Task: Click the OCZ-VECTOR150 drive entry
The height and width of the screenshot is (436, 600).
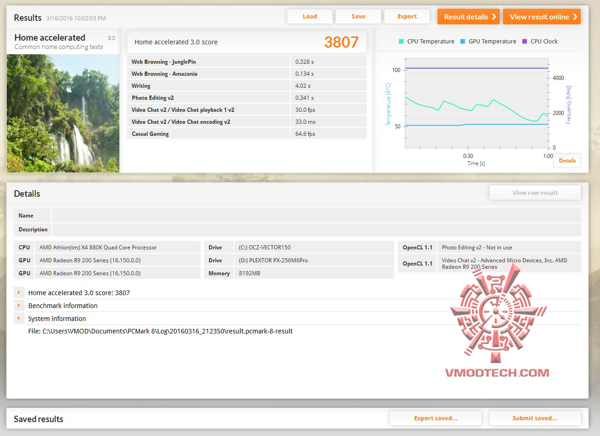Action: 265,248
